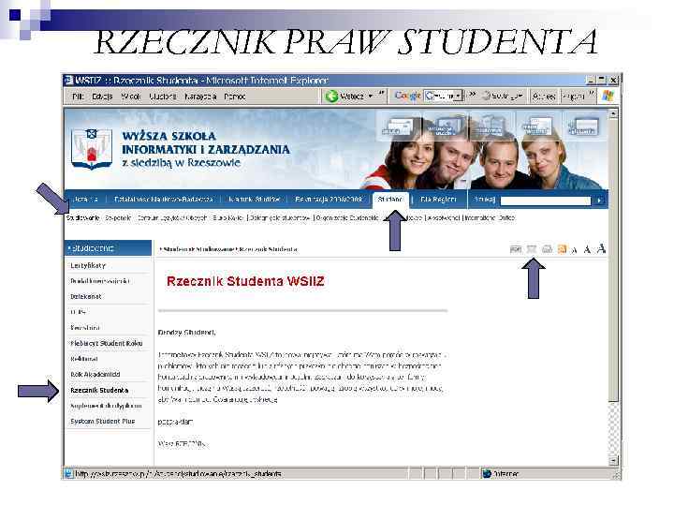The height and width of the screenshot is (506, 674).
Task: Click the WSIiZ school crest logo
Action: (x=91, y=149)
